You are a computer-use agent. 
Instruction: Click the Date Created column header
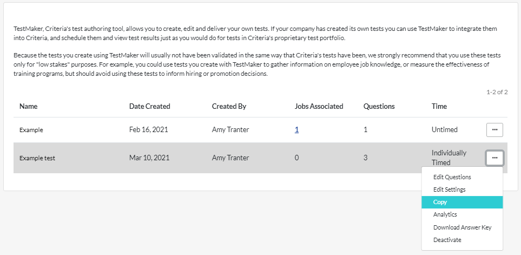tap(149, 107)
